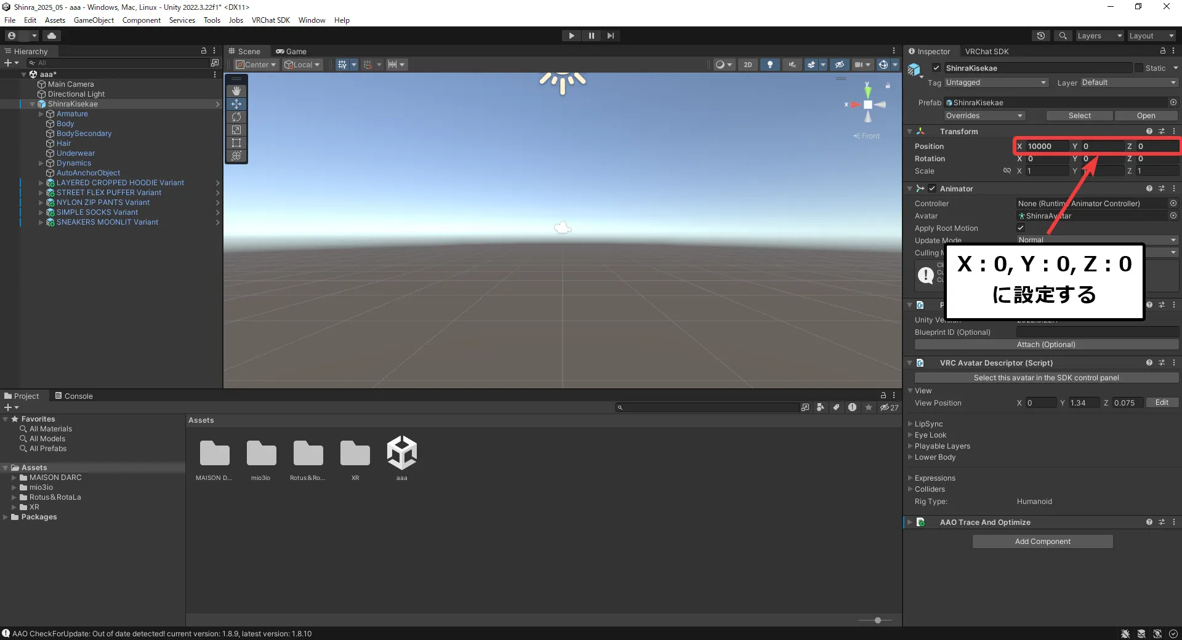
Task: Click the Step frame button
Action: 610,36
